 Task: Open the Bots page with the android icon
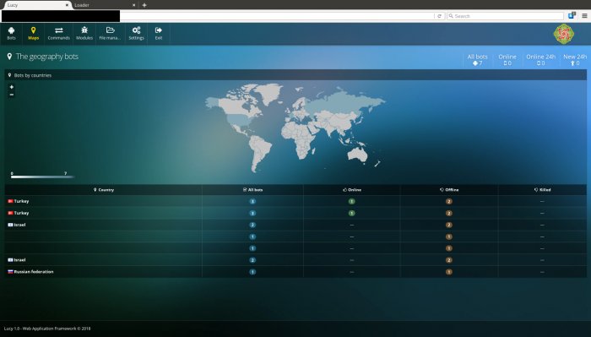point(11,34)
